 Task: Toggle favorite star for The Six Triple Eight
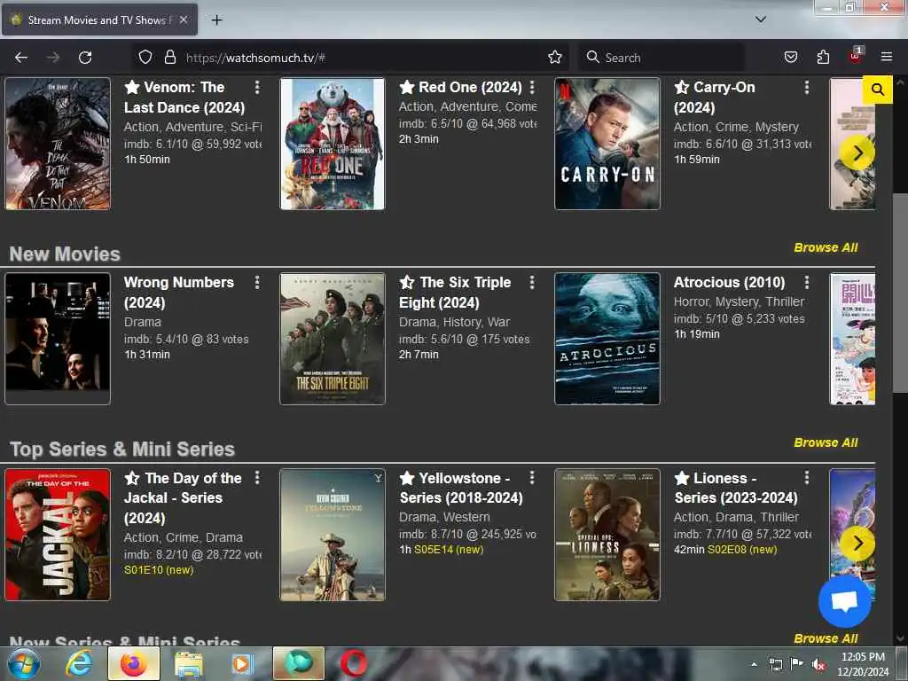click(x=407, y=283)
